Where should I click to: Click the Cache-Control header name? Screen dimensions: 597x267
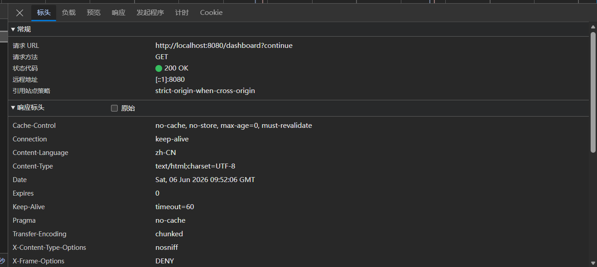click(34, 126)
